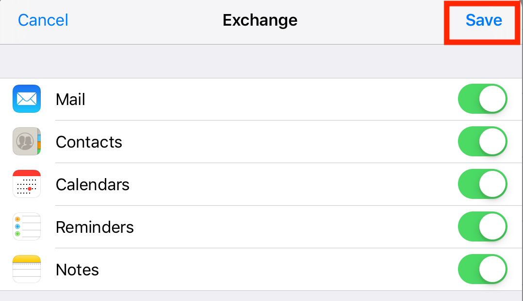523x301 pixels.
Task: Save the Exchange account settings
Action: (483, 20)
